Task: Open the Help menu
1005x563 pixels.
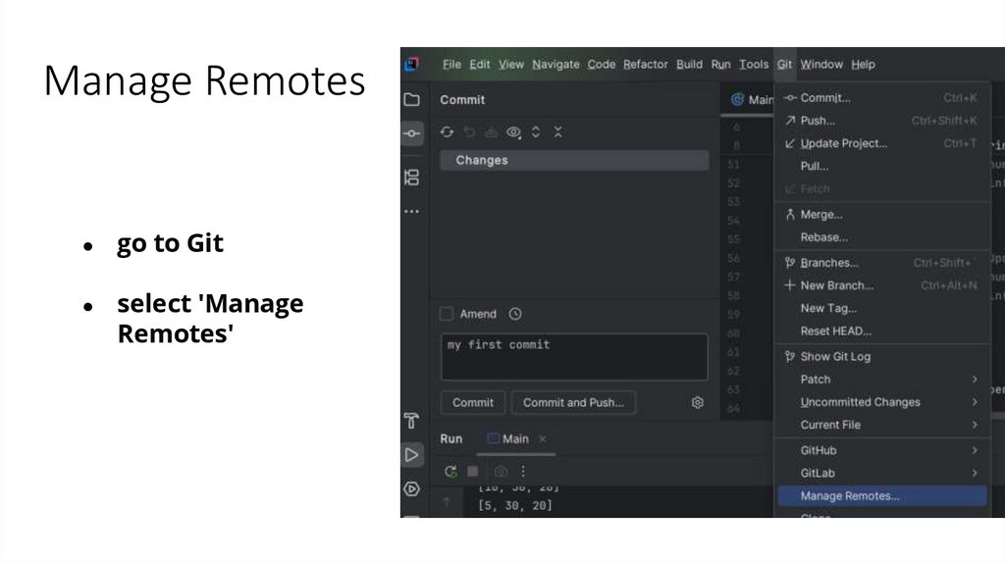Action: coord(863,64)
